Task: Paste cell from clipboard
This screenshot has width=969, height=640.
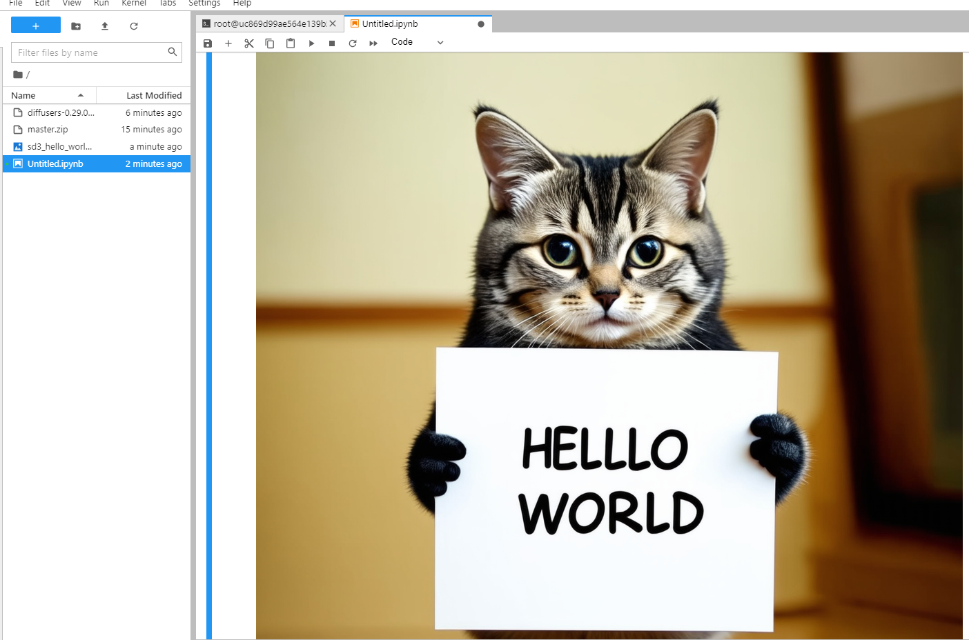Action: pyautogui.click(x=291, y=43)
